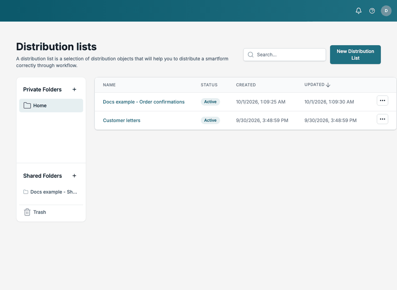Open the user avatar D menu
The height and width of the screenshot is (290, 397).
point(386,11)
